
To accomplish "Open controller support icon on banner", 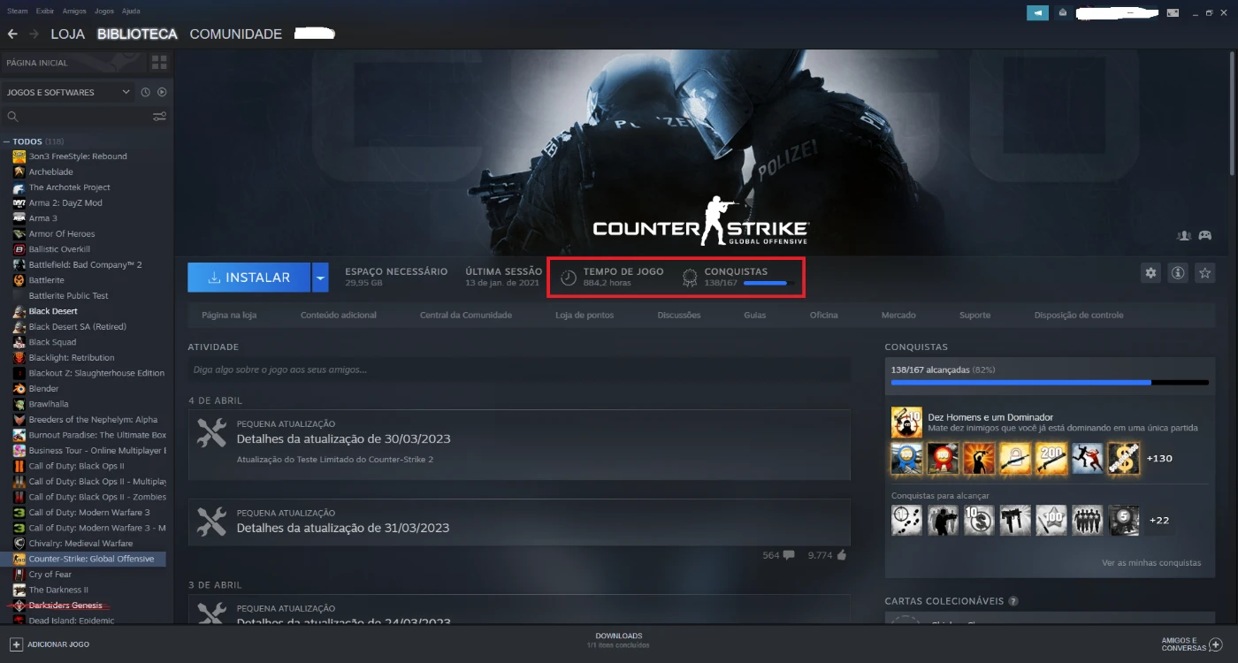I will pos(1204,235).
